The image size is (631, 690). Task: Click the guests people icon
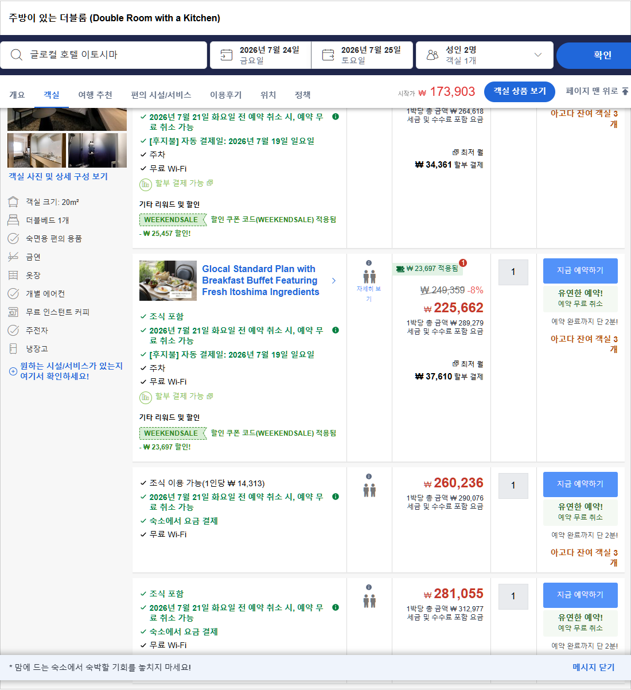pos(433,55)
